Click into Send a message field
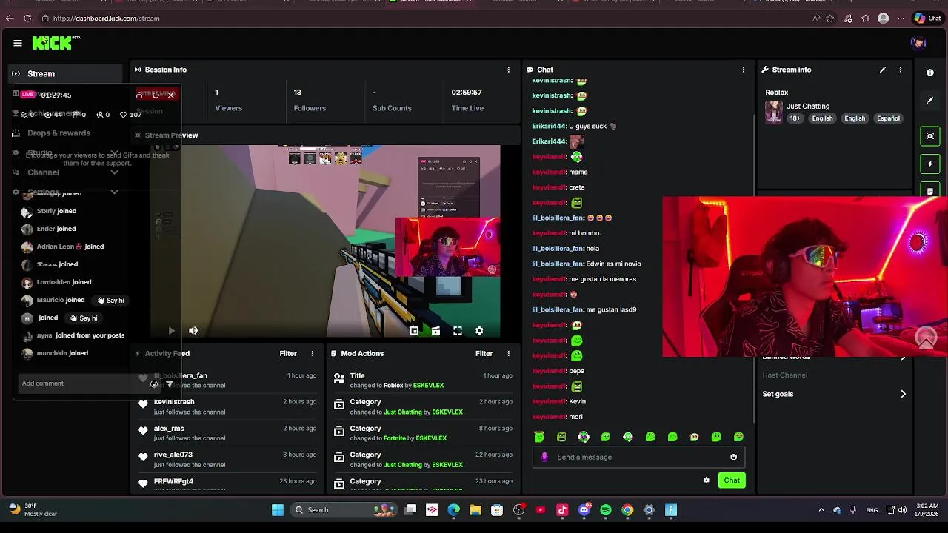 [638, 457]
